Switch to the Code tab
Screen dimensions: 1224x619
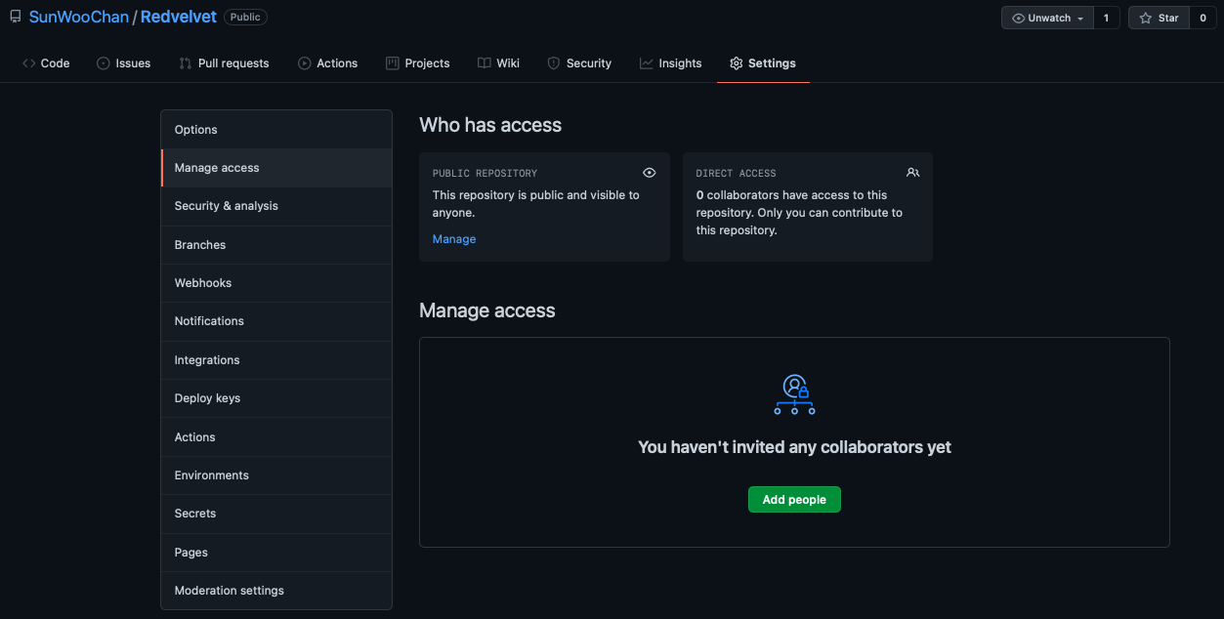(46, 63)
